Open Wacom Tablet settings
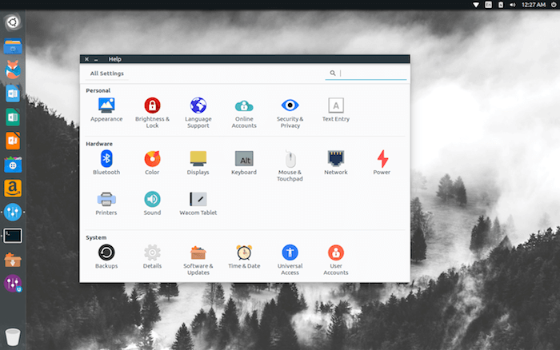 [198, 203]
